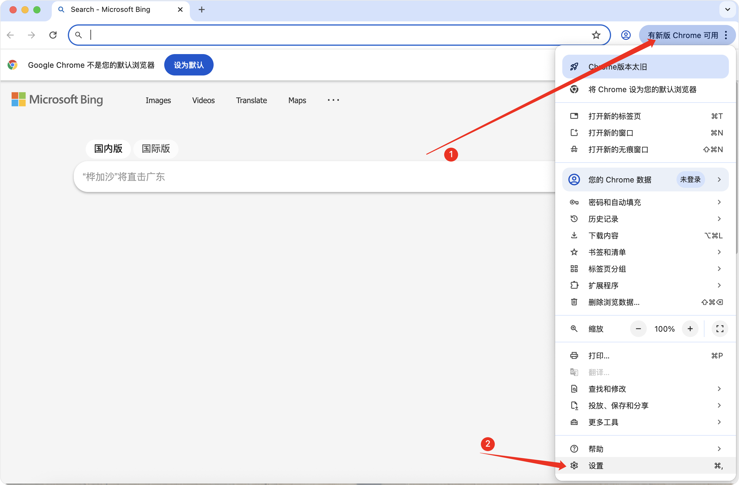Click the 设为默认 button
The width and height of the screenshot is (739, 485).
pos(189,65)
